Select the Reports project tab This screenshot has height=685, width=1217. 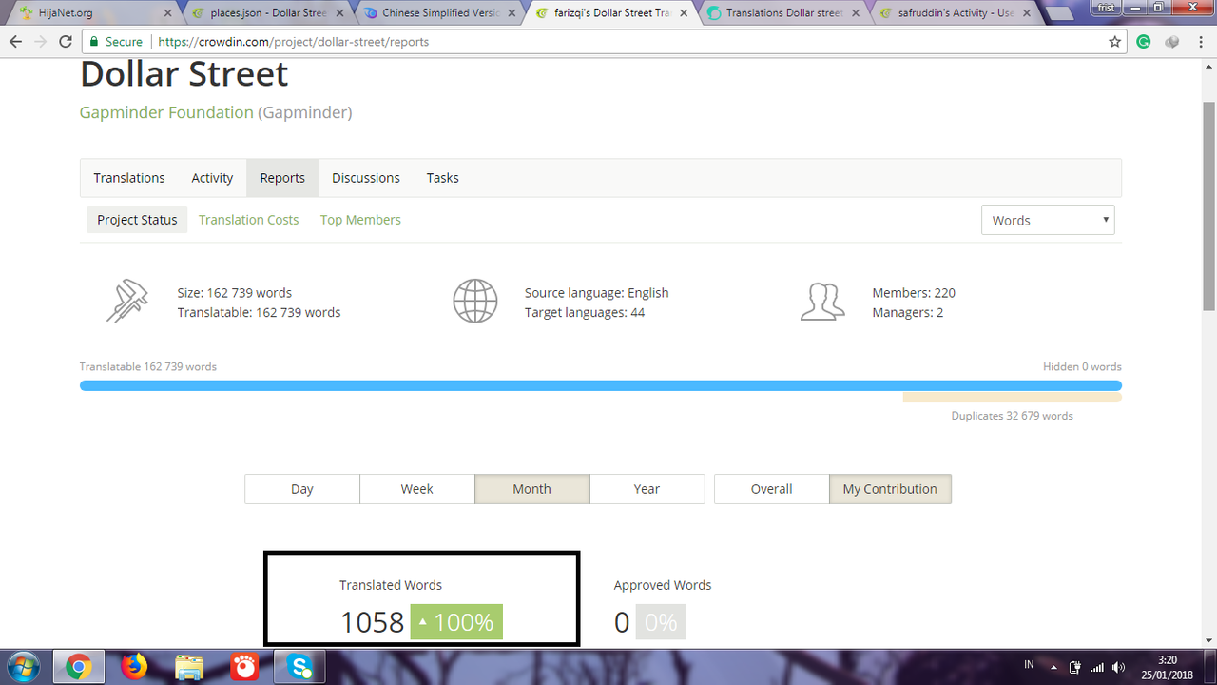(x=282, y=178)
